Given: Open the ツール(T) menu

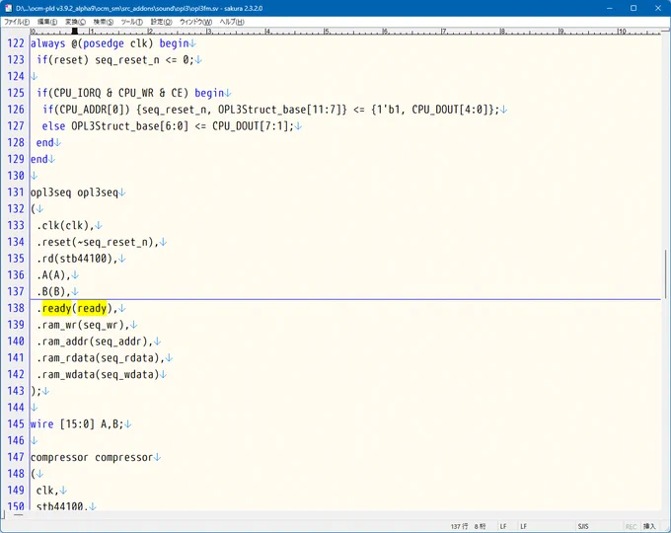Looking at the screenshot, I should tap(132, 22).
